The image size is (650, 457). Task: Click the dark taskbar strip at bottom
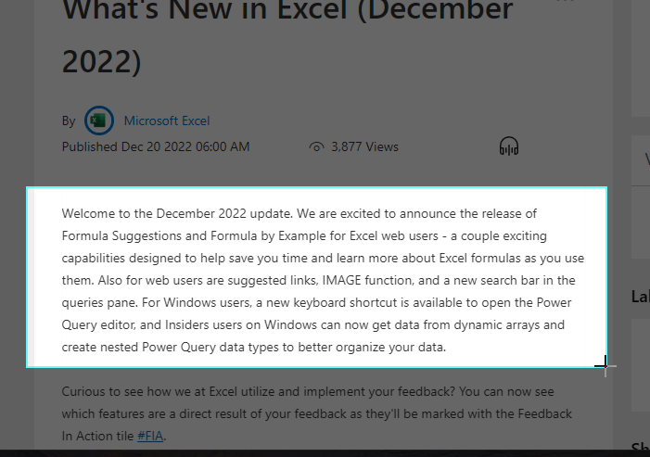point(325,453)
